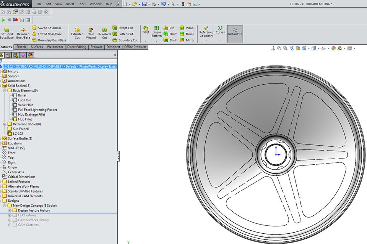Toggle the Instant3D button
367x244 pixels.
pyautogui.click(x=235, y=32)
